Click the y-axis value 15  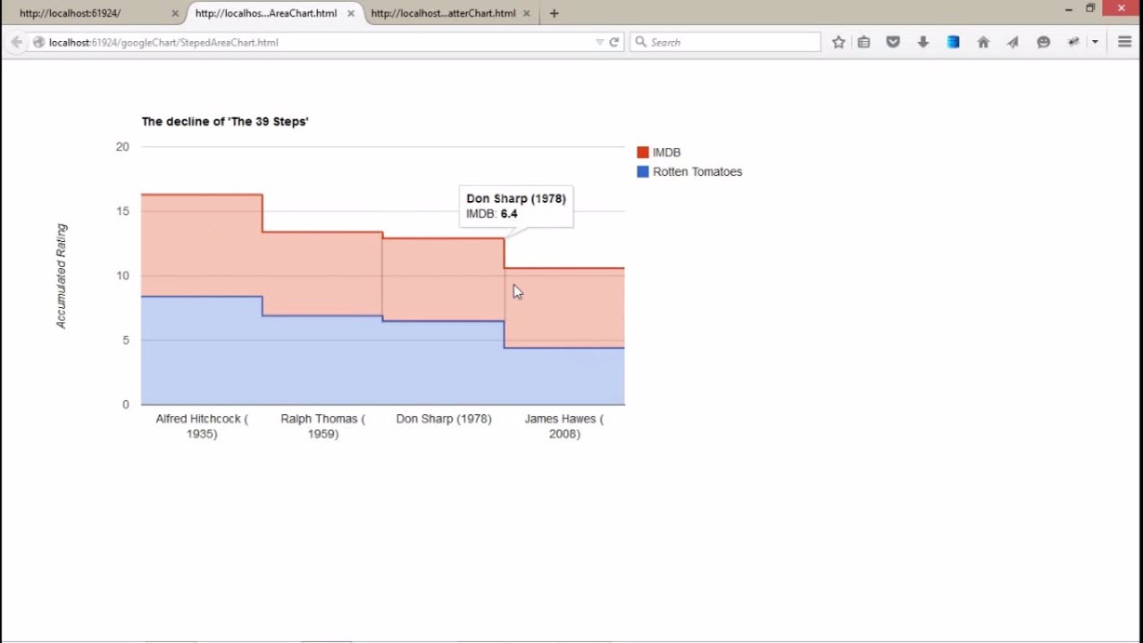click(x=122, y=211)
